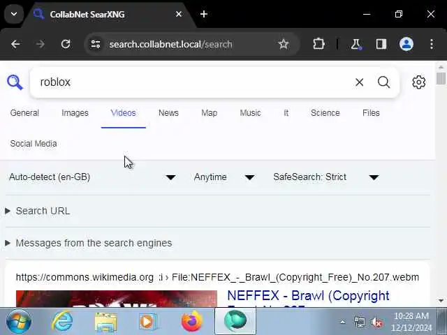
Task: Open the user profile avatar
Action: (x=406, y=44)
